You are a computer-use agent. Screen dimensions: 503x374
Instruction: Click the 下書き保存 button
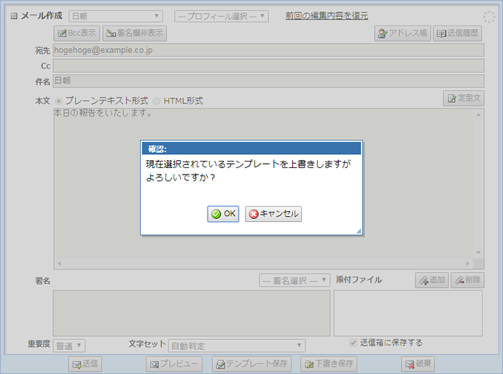(x=329, y=364)
